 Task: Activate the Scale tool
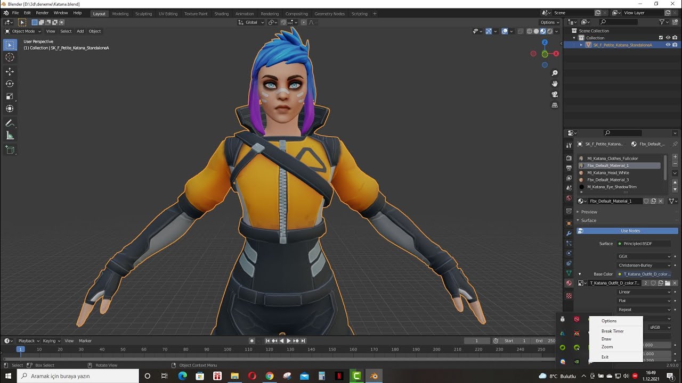click(10, 96)
